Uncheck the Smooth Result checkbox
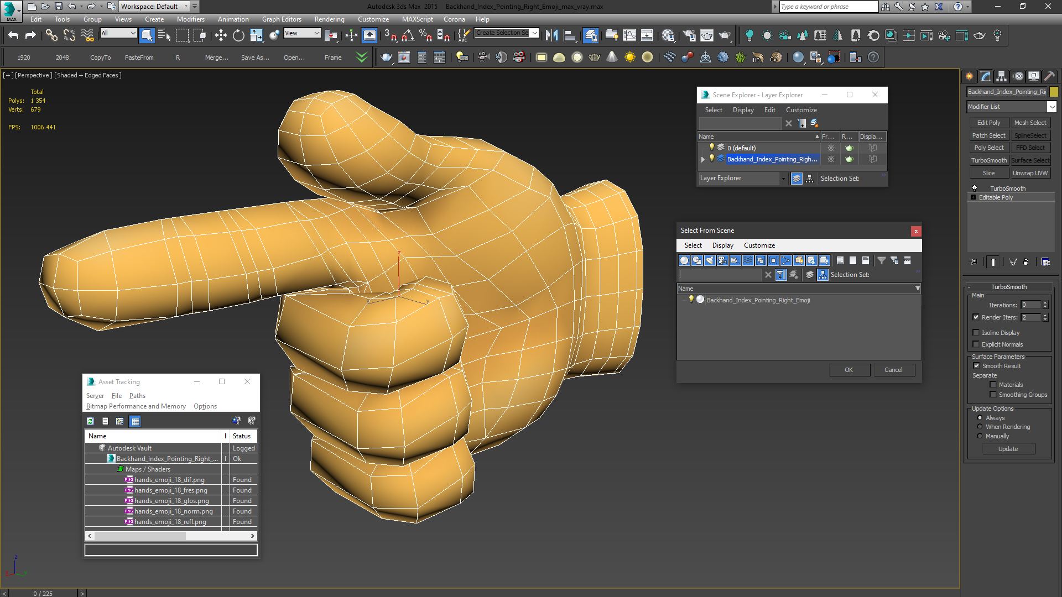 point(976,366)
